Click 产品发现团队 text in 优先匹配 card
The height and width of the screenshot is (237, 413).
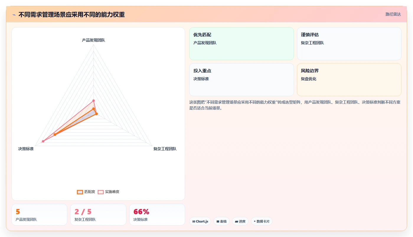tap(205, 43)
